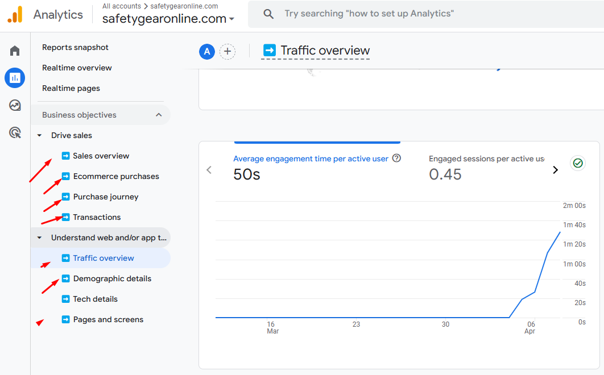
Task: Open the Sales overview report
Action: pos(101,156)
